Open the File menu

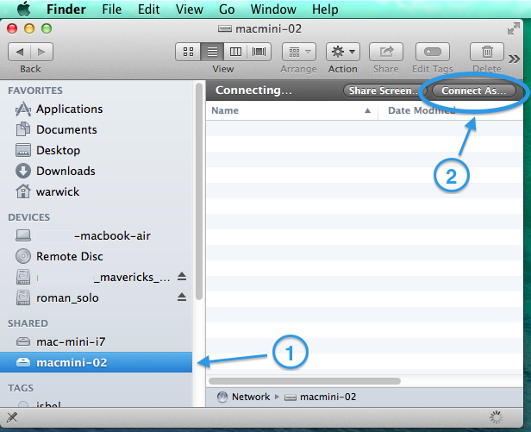[x=112, y=9]
